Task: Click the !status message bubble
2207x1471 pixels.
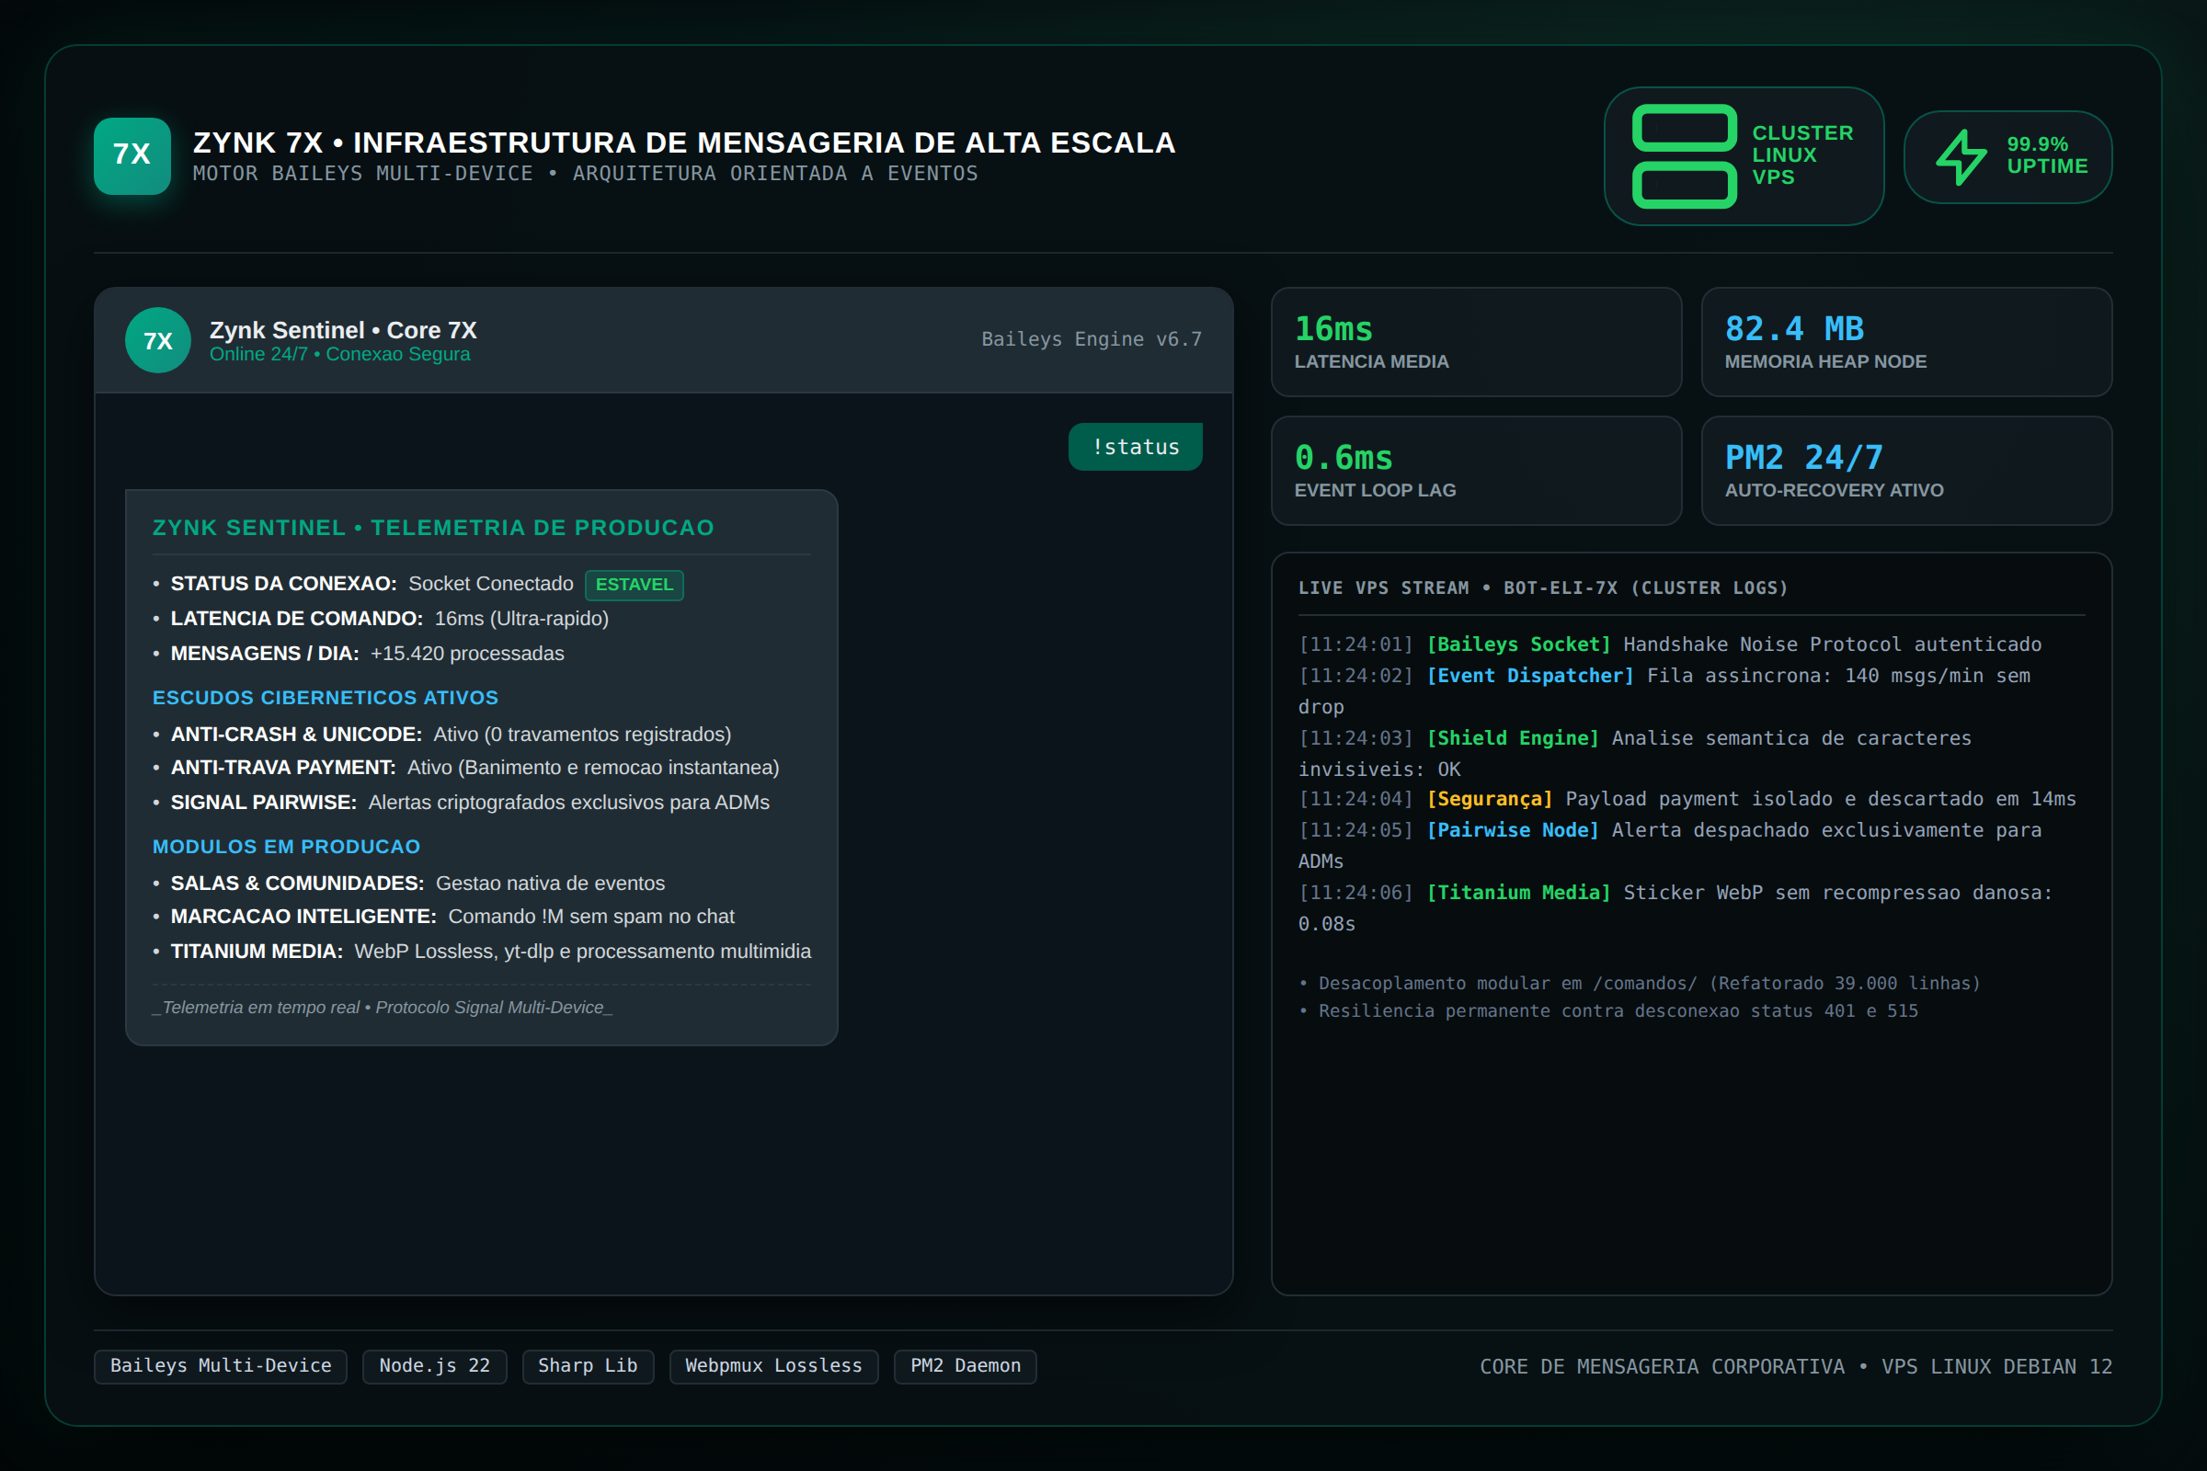Action: (x=1136, y=447)
